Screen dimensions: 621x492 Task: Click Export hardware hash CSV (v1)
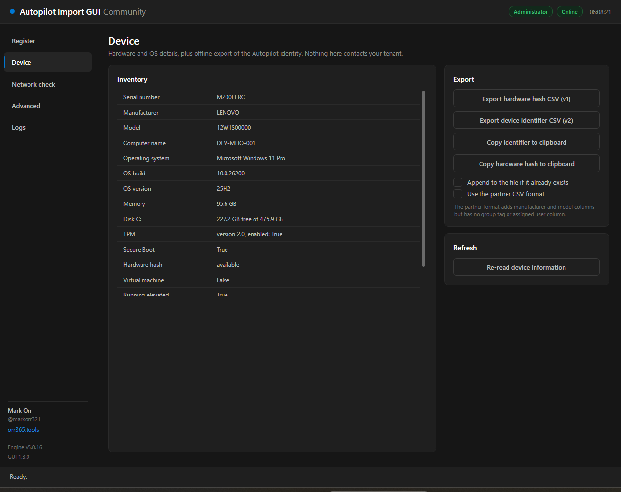526,99
